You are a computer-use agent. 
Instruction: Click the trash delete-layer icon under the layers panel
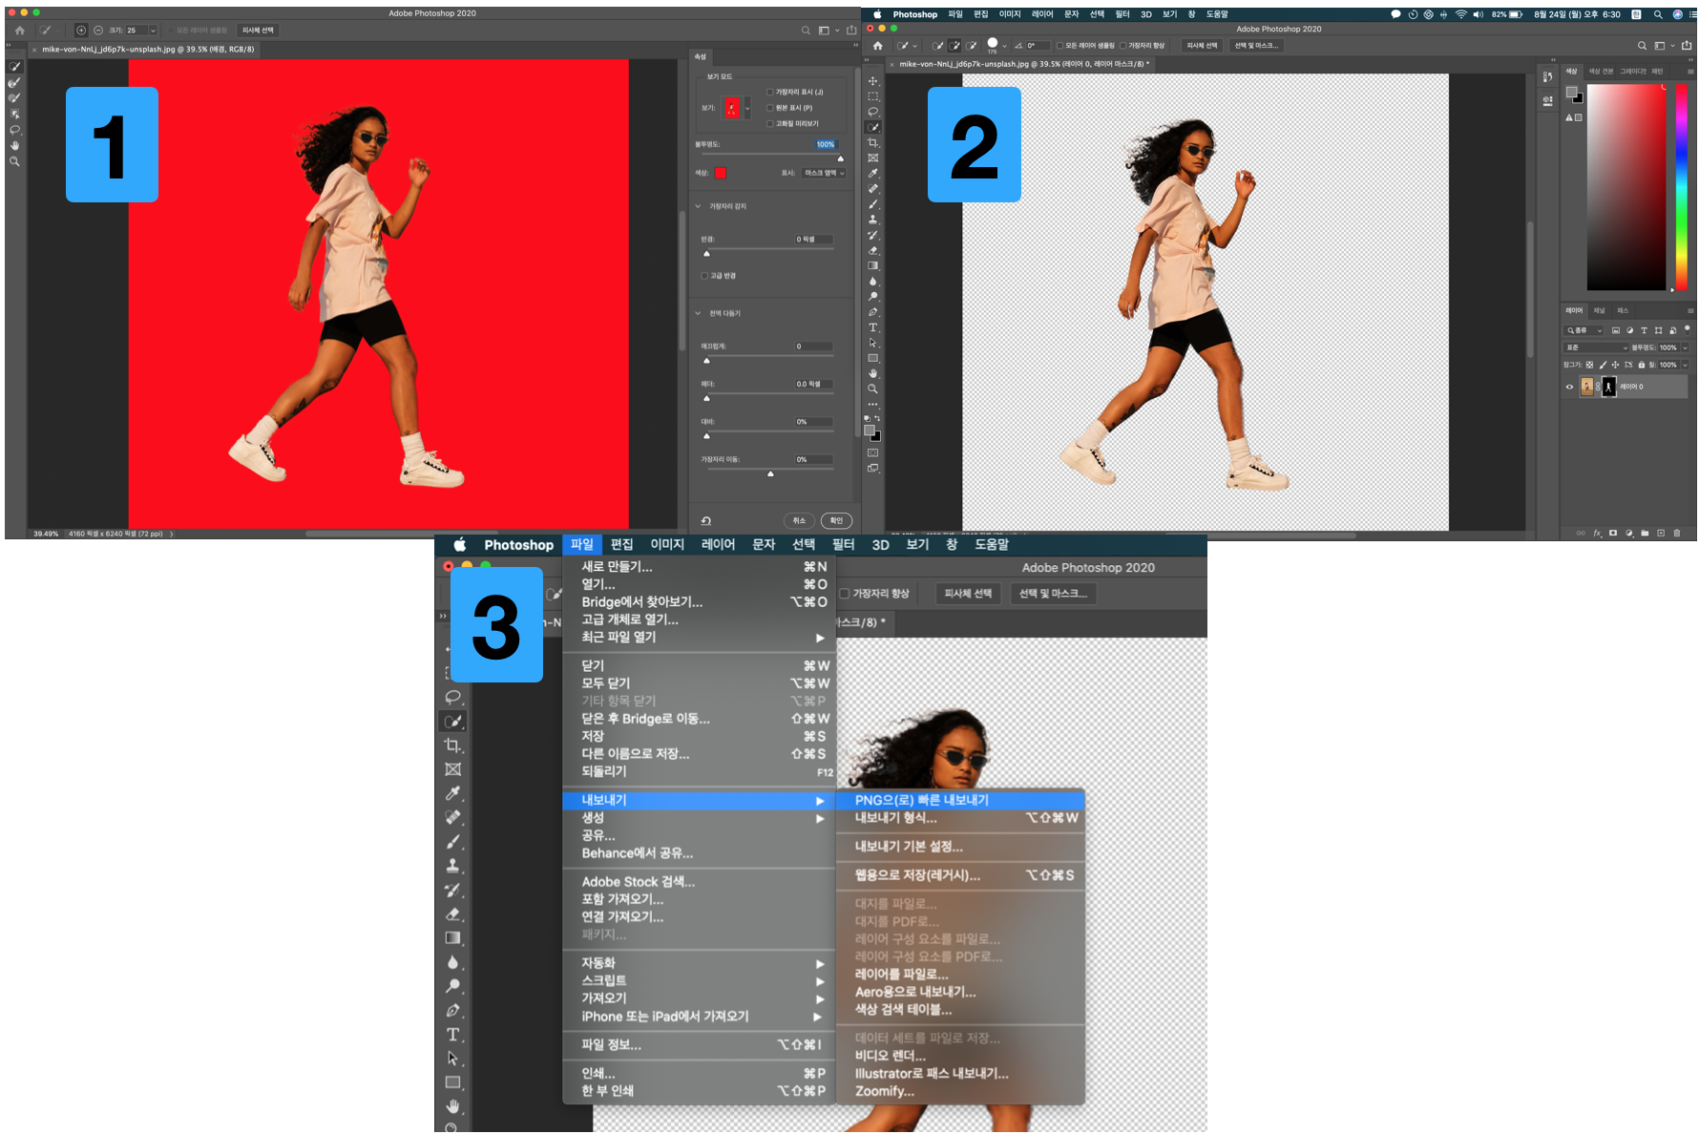(x=1677, y=533)
